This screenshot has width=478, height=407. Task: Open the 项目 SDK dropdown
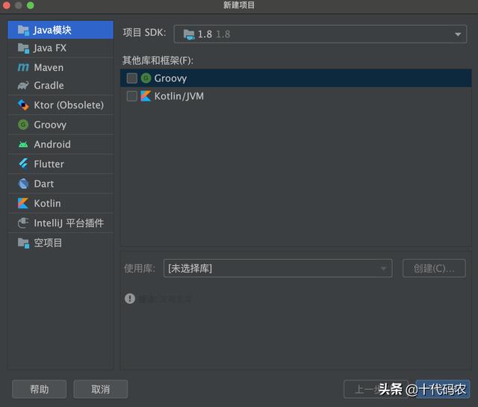pos(320,34)
